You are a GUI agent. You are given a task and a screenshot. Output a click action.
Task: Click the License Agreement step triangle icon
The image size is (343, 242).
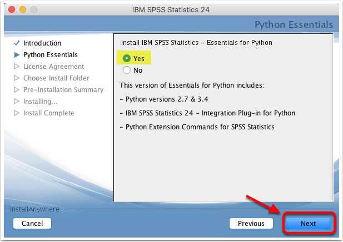point(17,66)
